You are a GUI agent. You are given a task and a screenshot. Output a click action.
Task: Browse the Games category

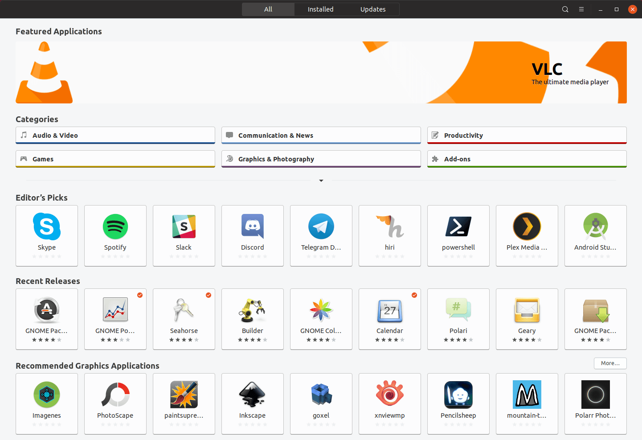tap(115, 159)
